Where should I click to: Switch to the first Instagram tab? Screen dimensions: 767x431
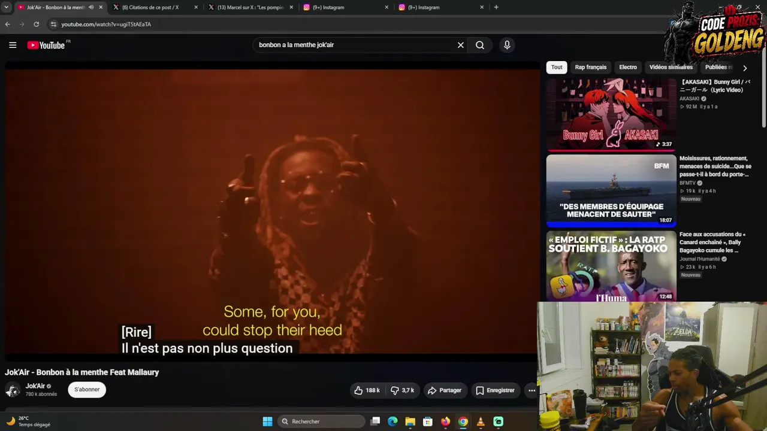click(x=346, y=7)
